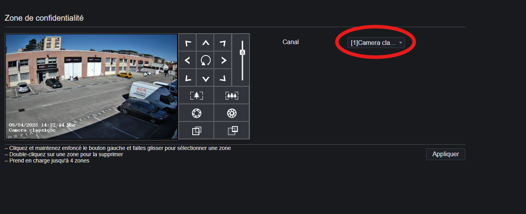The width and height of the screenshot is (526, 214).
Task: Move camera left using PTZ left arrow
Action: pos(188,60)
